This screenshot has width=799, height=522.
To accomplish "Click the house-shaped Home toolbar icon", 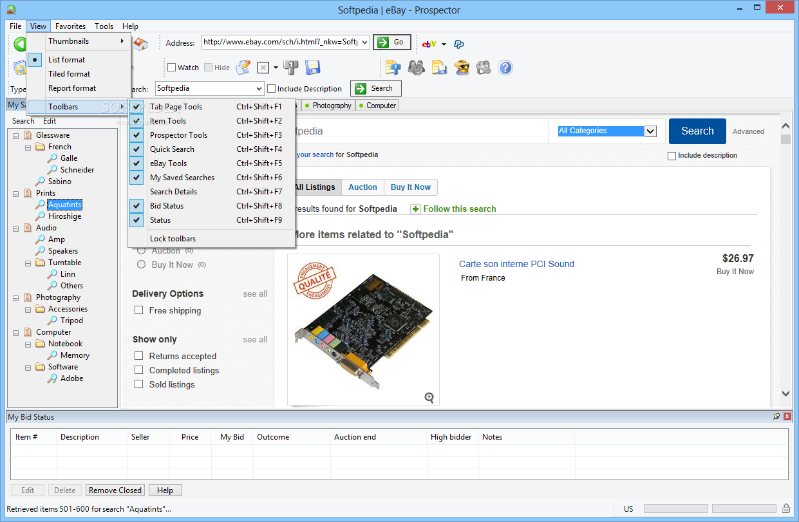I will (x=140, y=44).
